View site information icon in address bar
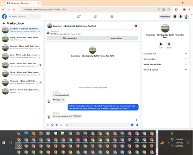Viewport: 193px width, 155px height. pyautogui.click(x=20, y=9)
